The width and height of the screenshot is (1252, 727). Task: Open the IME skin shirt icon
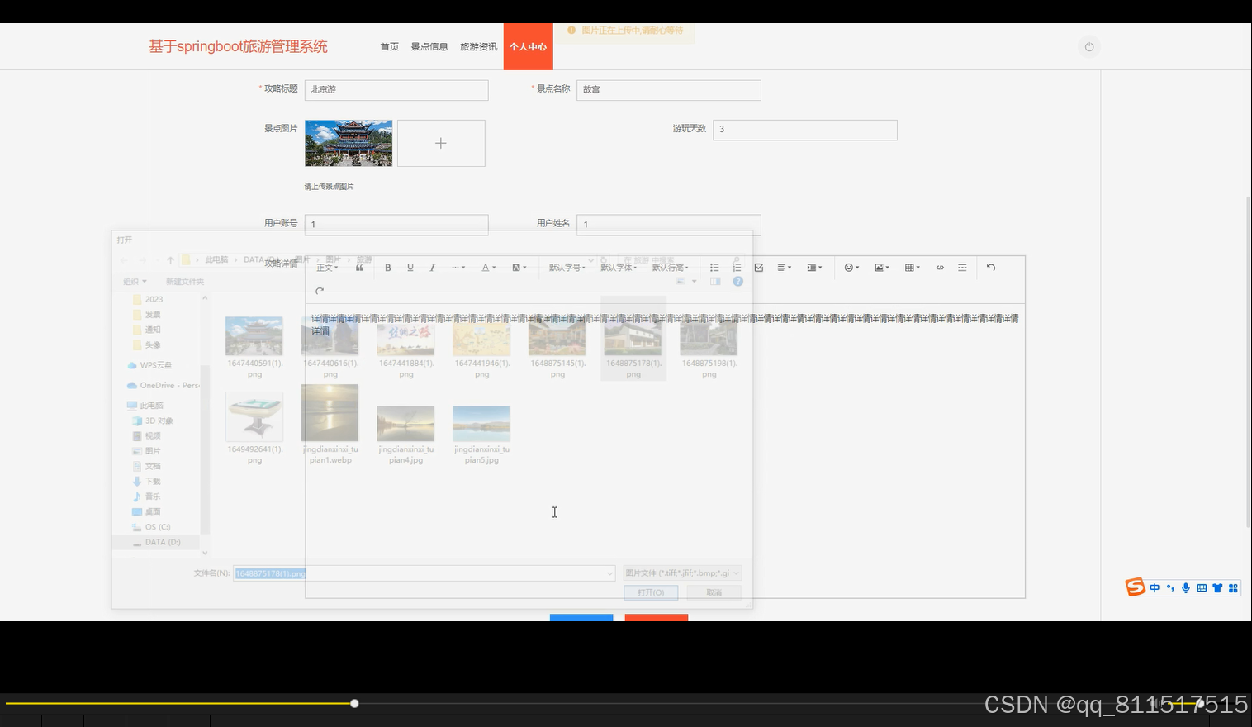click(x=1217, y=588)
